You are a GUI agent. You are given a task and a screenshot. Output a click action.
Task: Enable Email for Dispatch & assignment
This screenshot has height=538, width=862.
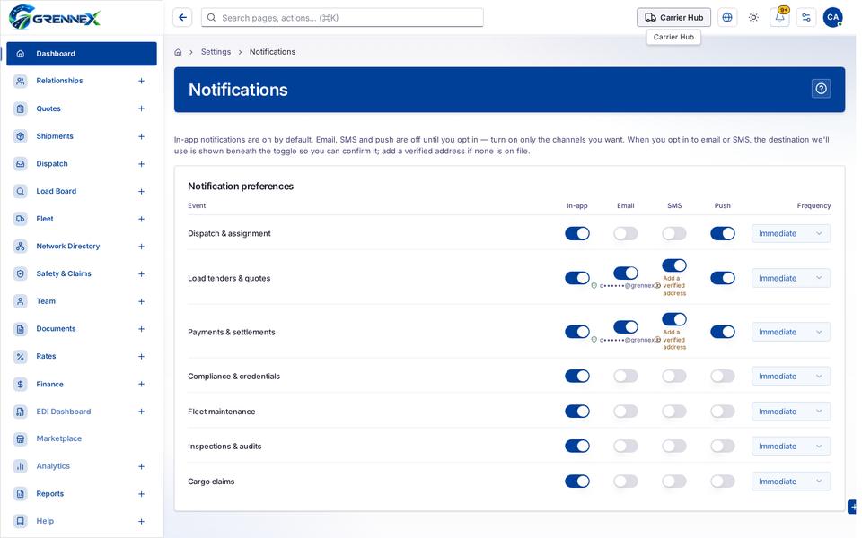pos(626,234)
